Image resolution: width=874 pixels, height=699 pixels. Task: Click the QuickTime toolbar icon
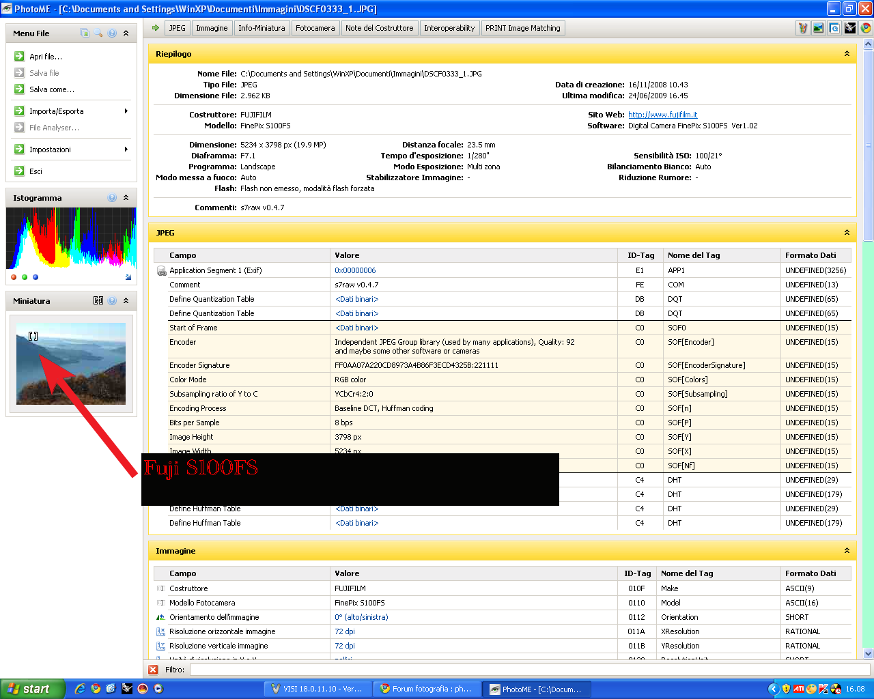[x=834, y=28]
